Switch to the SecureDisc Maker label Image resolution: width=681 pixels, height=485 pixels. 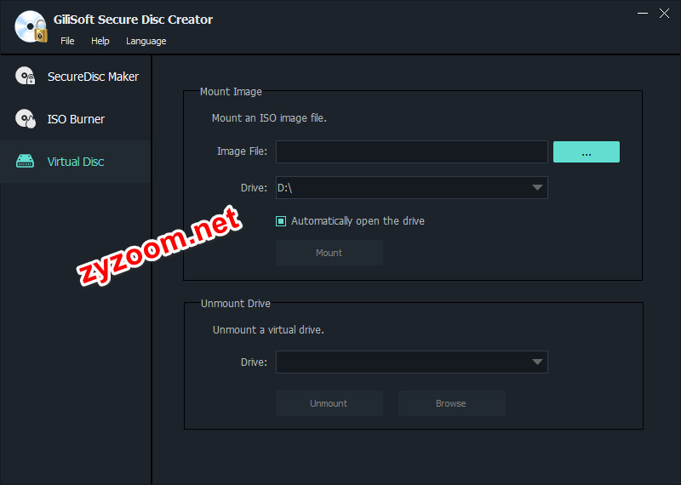click(93, 77)
